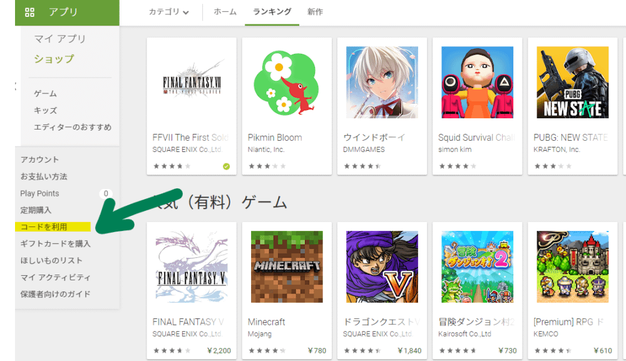The image size is (626, 361).
Task: Expand the カテゴリ dropdown
Action: click(168, 12)
